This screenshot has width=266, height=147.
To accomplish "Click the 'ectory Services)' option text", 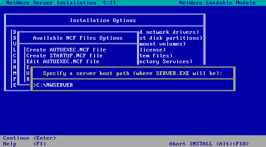I will [166, 62].
